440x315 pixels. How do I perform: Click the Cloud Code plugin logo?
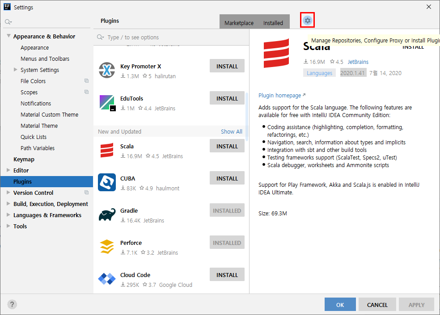[x=107, y=279]
